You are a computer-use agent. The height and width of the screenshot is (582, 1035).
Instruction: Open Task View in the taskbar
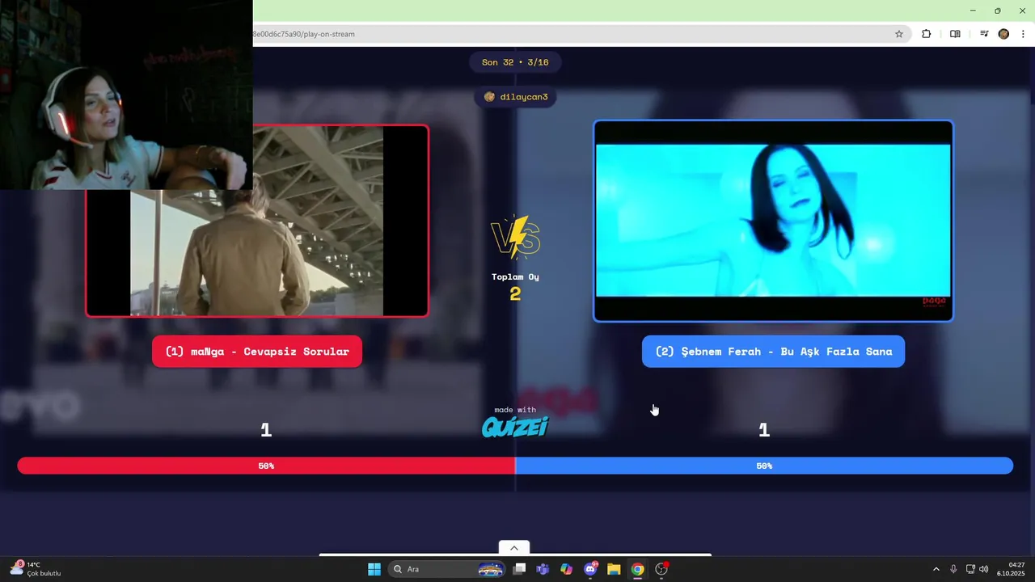(520, 569)
